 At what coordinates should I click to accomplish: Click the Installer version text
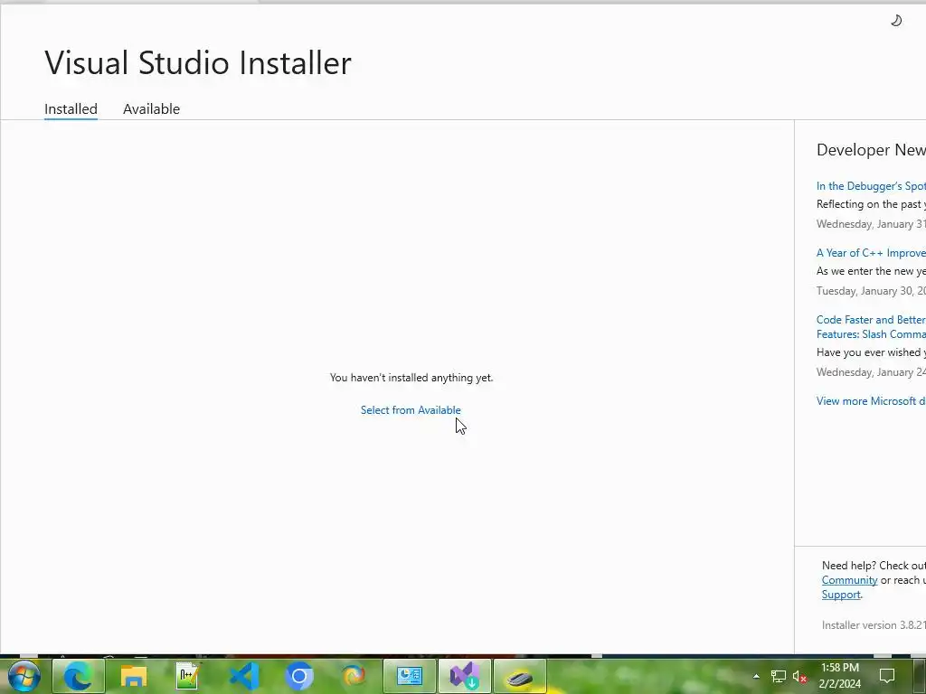(x=874, y=625)
